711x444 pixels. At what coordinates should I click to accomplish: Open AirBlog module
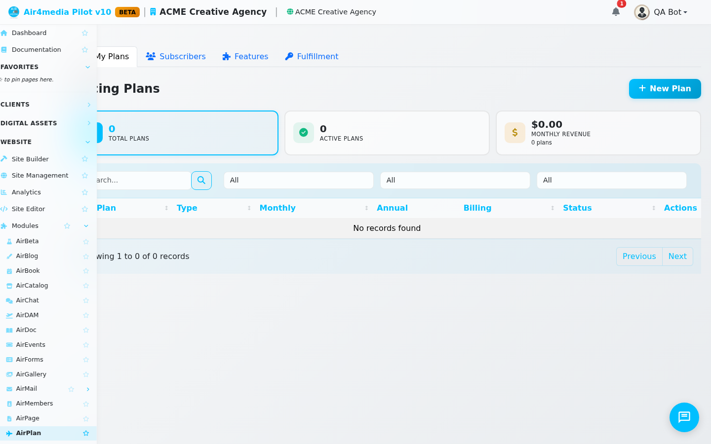[x=27, y=256]
